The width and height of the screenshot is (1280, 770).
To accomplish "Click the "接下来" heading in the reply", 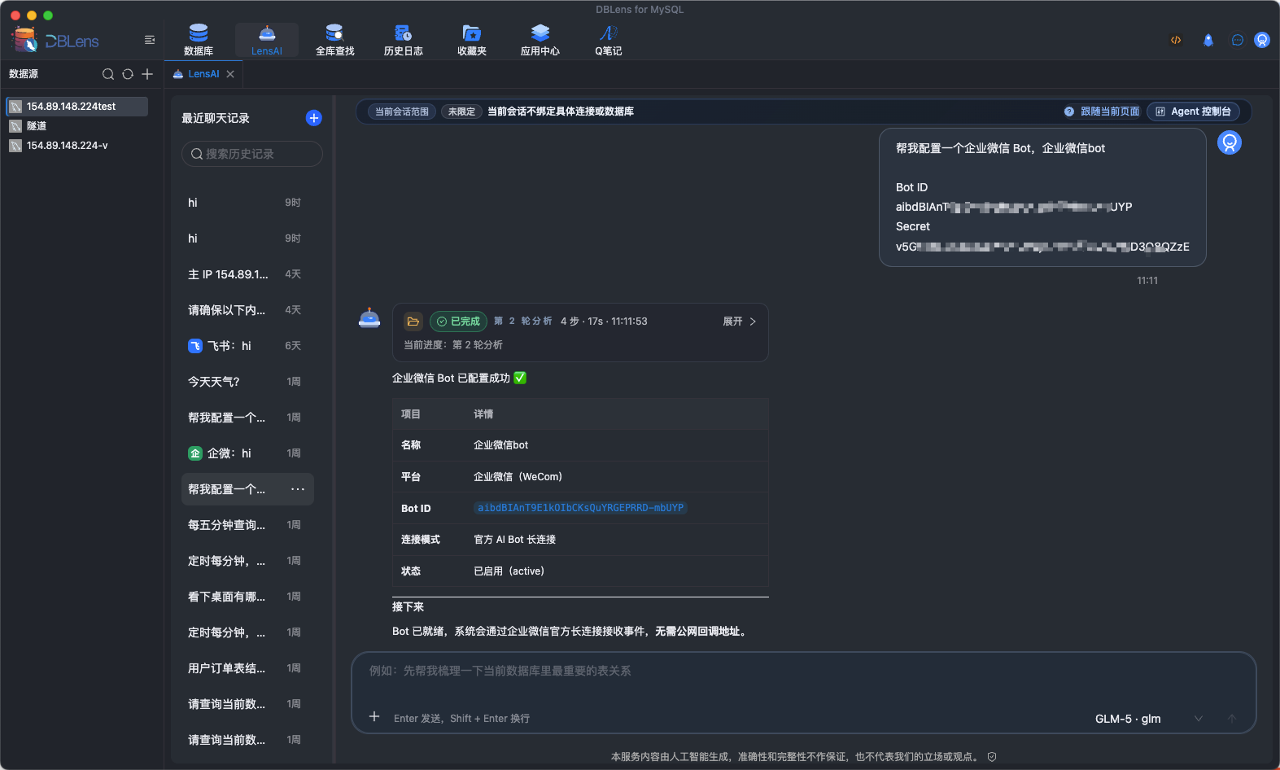I will click(408, 607).
